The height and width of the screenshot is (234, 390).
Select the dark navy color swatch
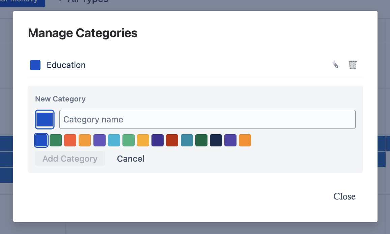click(216, 140)
